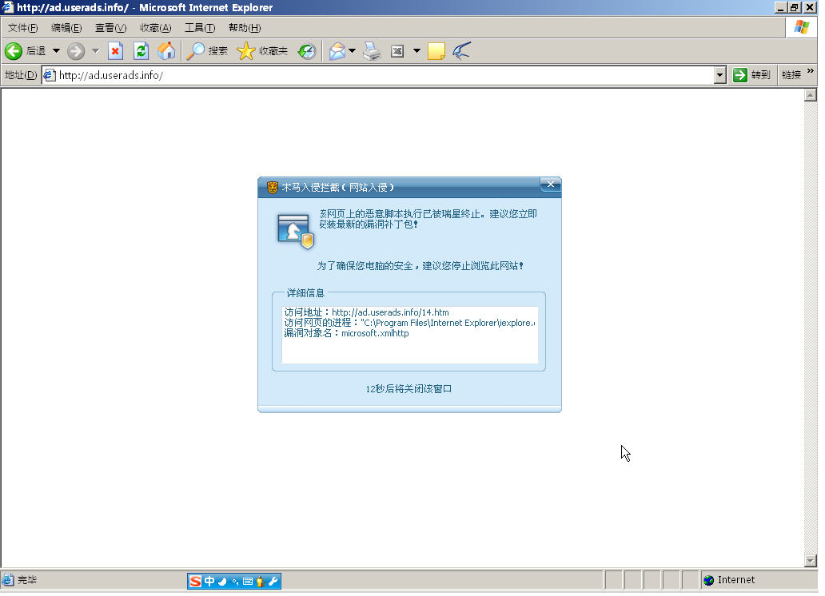Open the 帮助(H) Help menu

point(244,28)
